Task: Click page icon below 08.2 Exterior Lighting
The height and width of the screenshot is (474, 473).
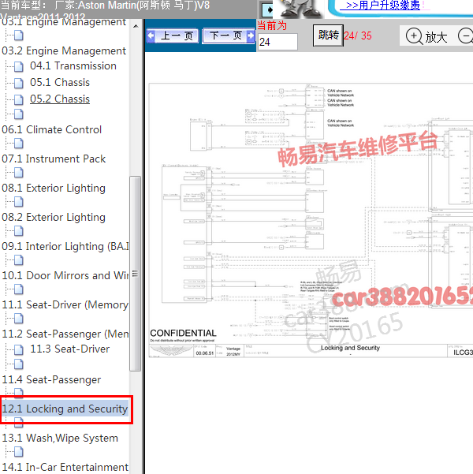Action: pos(19,231)
